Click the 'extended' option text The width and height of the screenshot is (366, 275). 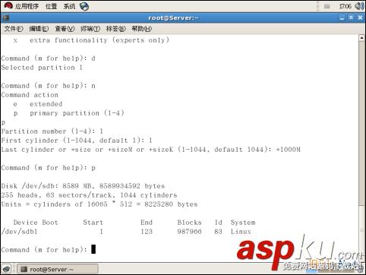point(46,104)
